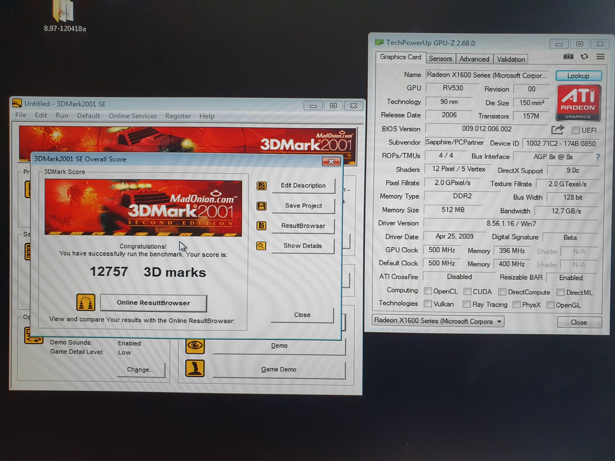This screenshot has height=461, width=615.
Task: Click the 3DMark2001 Second Edition banner image
Action: pyautogui.click(x=143, y=208)
